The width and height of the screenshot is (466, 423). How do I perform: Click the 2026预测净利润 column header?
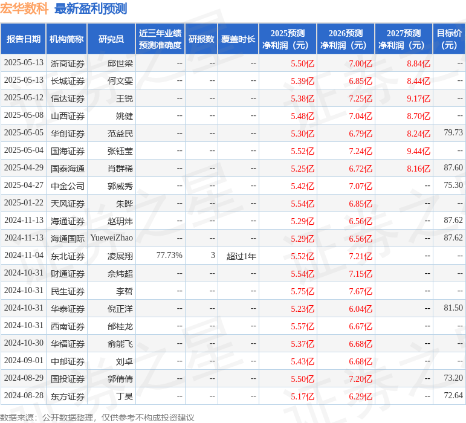coord(346,39)
